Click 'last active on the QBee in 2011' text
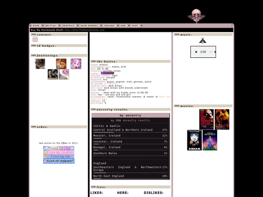This screenshot has height=197, width=263. (x=59, y=143)
